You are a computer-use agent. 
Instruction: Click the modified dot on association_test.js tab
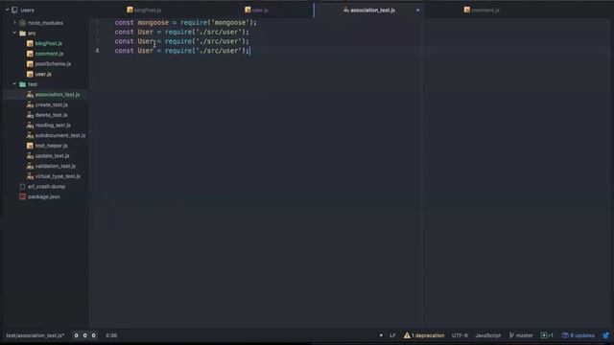[418, 10]
